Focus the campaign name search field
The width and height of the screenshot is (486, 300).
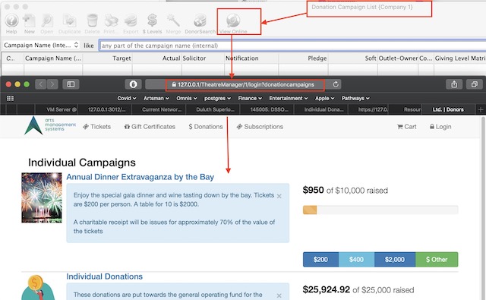pyautogui.click(x=292, y=46)
